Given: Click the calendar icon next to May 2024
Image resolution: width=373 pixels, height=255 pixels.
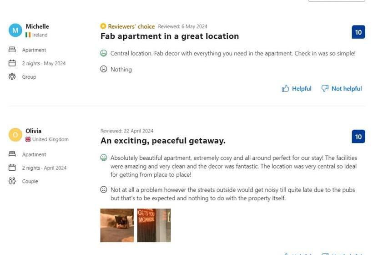Looking at the screenshot, I should coord(12,63).
